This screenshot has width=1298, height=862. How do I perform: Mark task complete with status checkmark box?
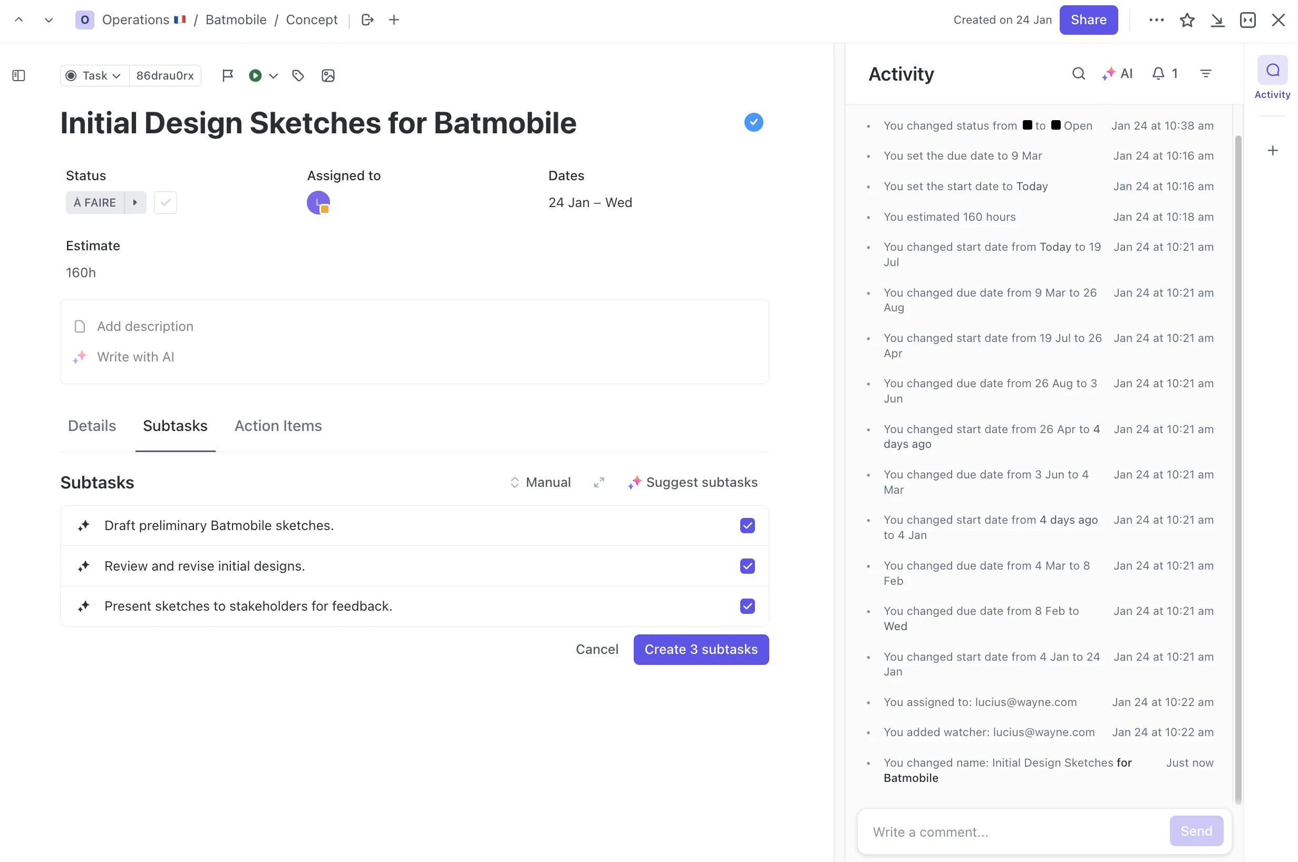point(165,202)
